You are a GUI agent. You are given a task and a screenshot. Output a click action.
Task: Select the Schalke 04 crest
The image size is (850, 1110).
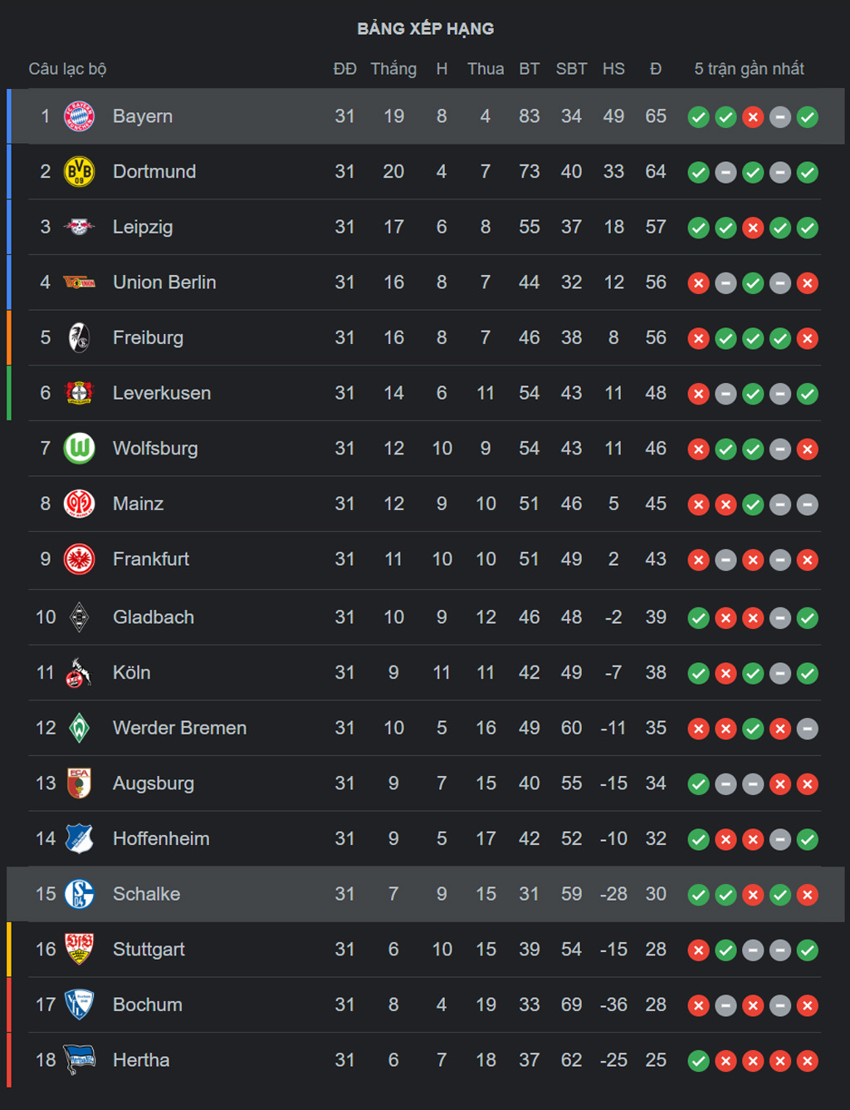[x=79, y=894]
